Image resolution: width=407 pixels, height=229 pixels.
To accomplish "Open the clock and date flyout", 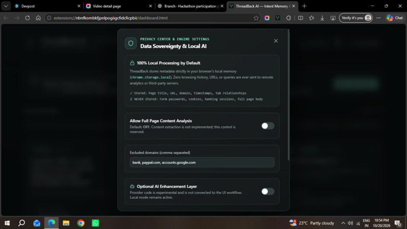I will coord(382,223).
